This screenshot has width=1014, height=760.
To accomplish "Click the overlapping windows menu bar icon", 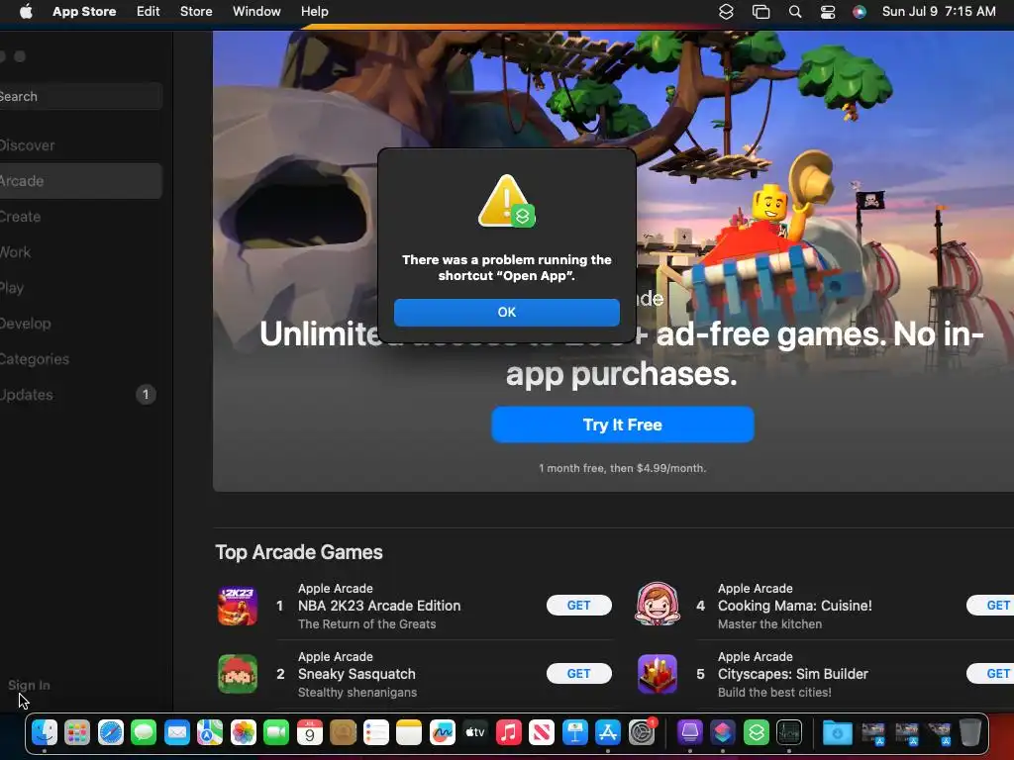I will click(x=761, y=12).
